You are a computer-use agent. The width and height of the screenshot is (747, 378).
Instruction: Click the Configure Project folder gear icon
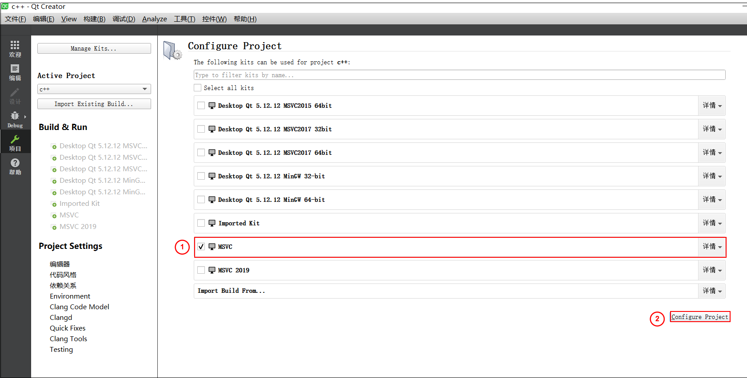(172, 50)
